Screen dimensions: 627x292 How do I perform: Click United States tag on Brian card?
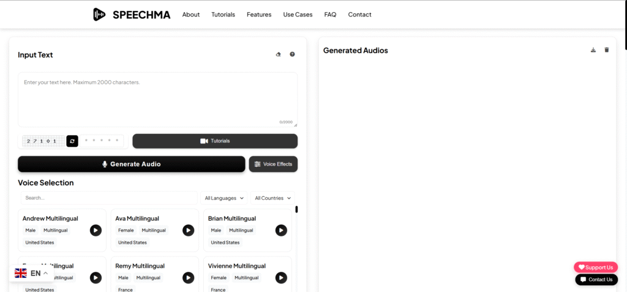pyautogui.click(x=225, y=243)
